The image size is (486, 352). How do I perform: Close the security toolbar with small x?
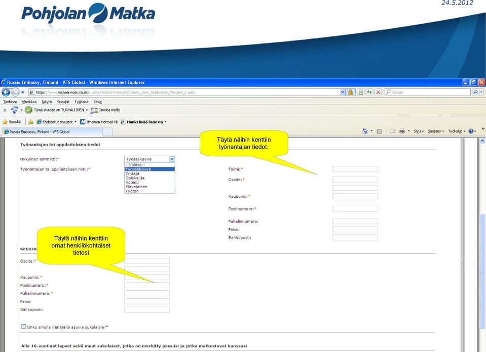[5, 110]
